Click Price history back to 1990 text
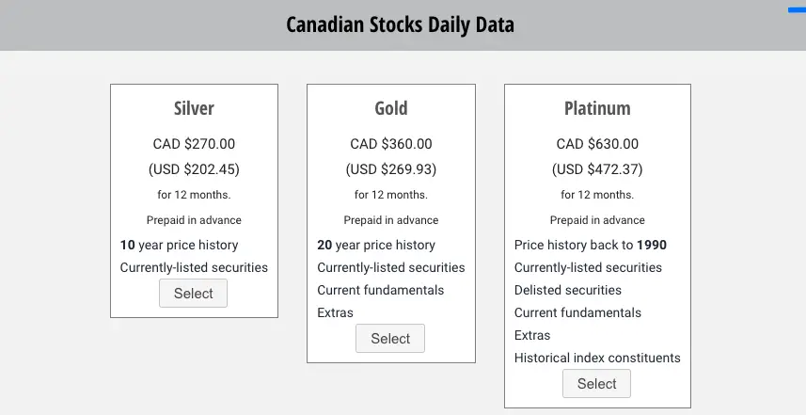Image resolution: width=806 pixels, height=415 pixels. pos(590,246)
